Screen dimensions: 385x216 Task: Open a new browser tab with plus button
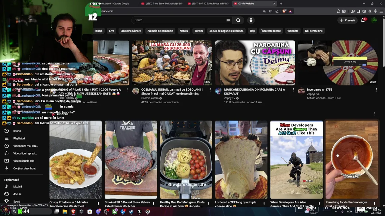tap(281, 4)
